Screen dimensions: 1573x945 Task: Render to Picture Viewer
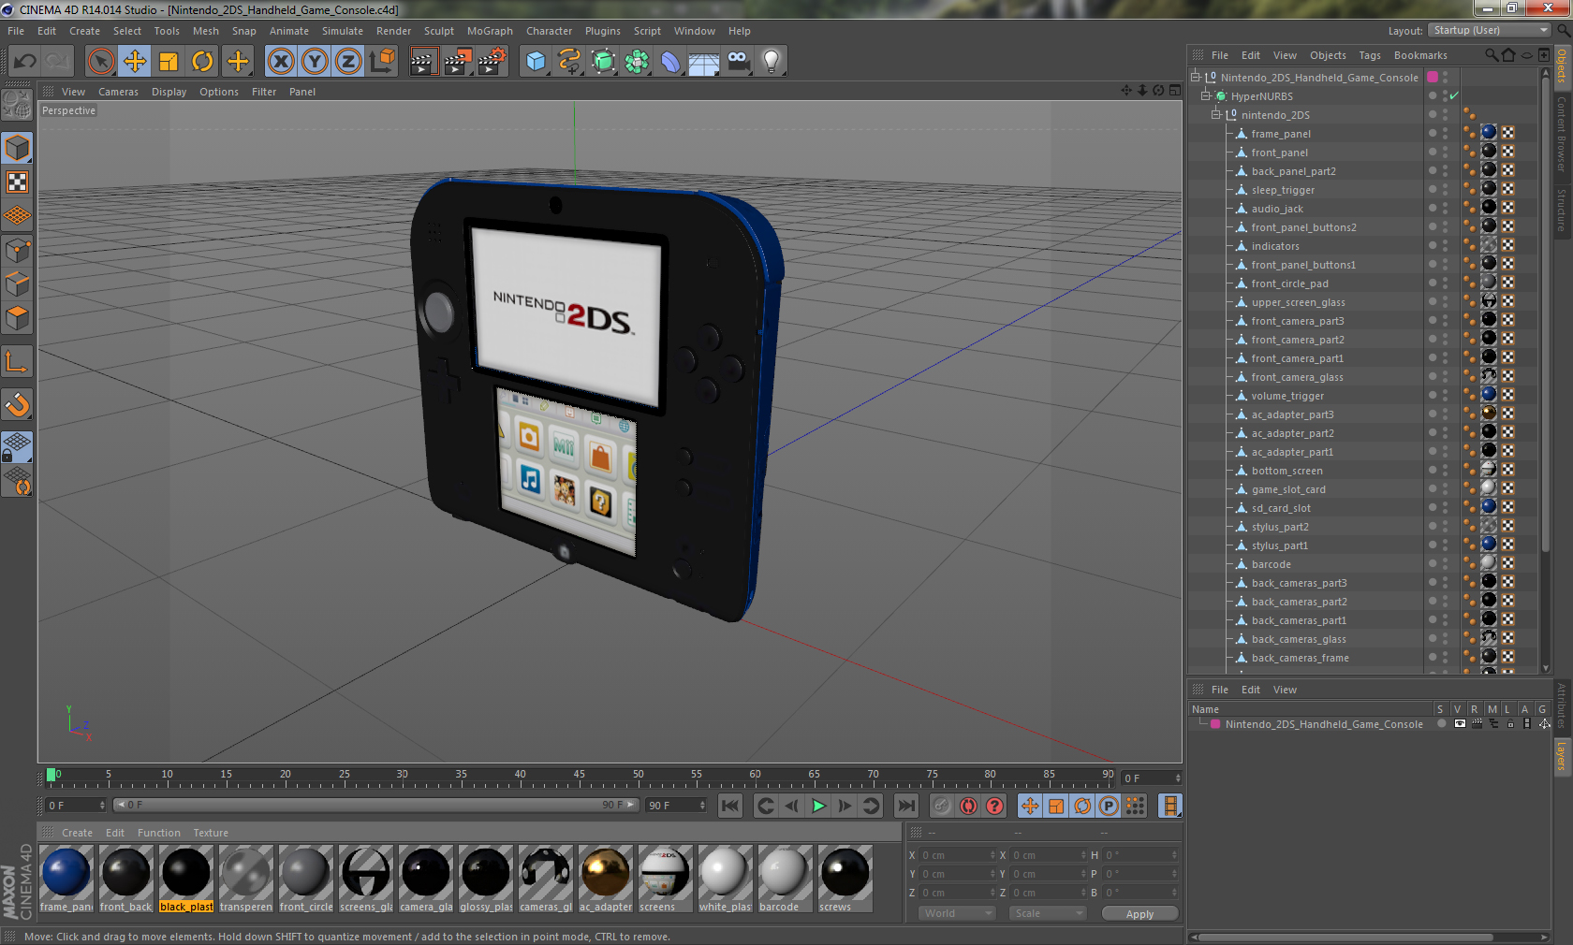point(458,62)
